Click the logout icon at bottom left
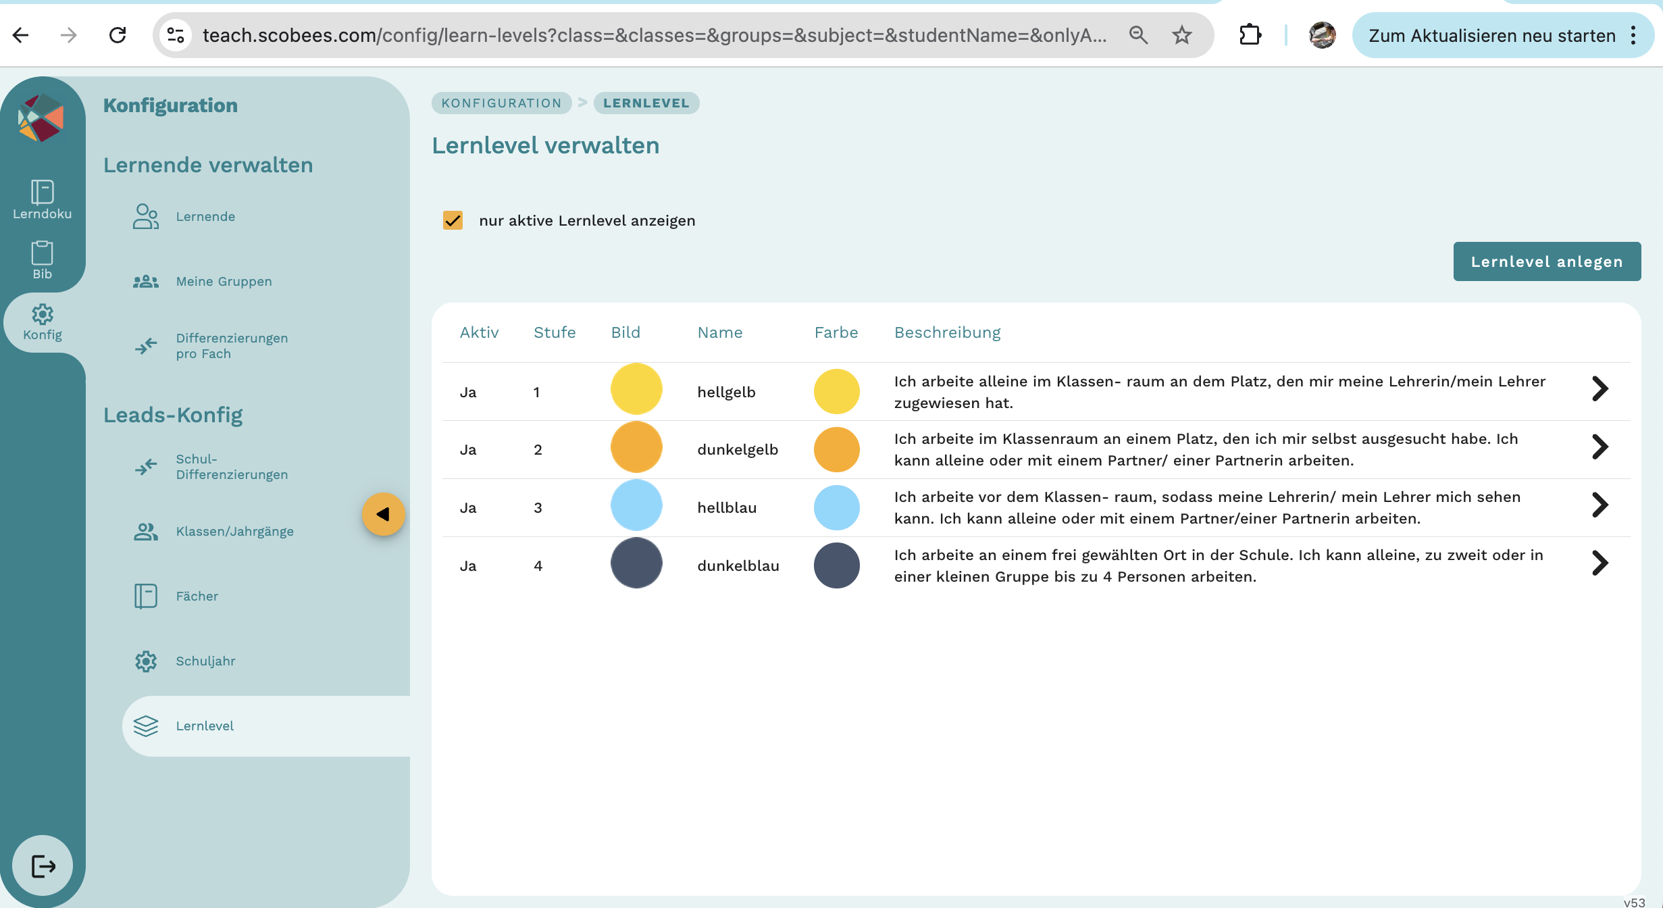The image size is (1663, 908). (43, 865)
